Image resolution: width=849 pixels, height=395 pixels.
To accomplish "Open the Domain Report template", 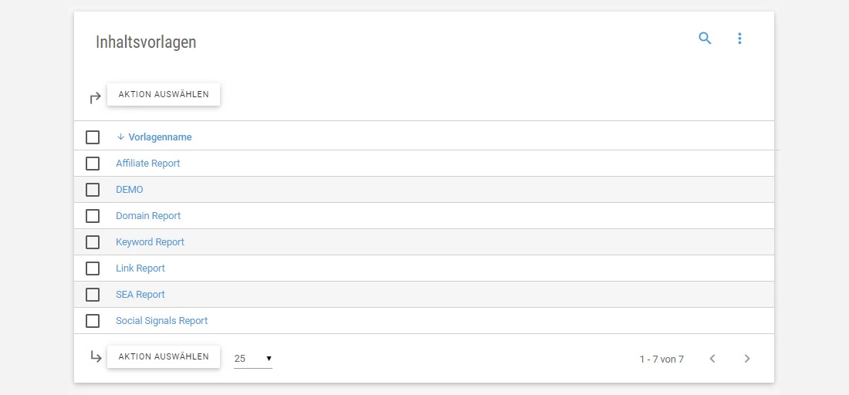I will [148, 216].
